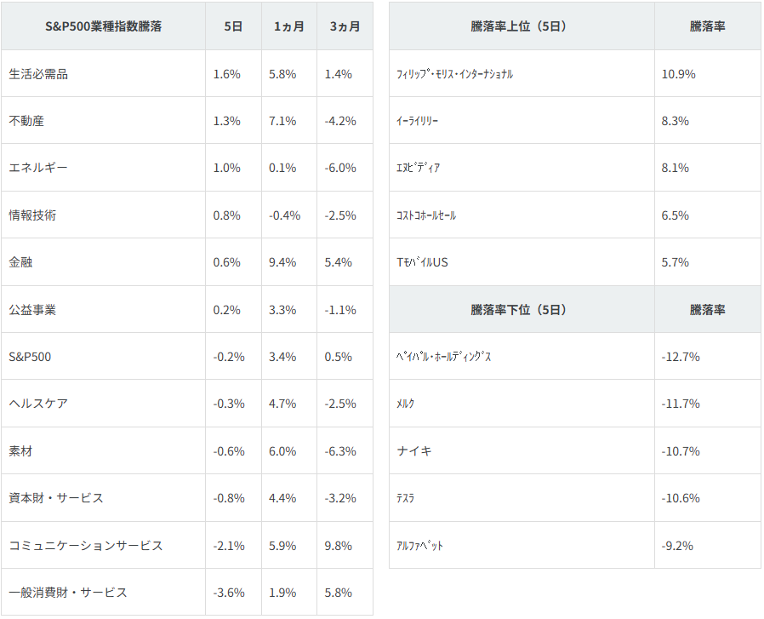This screenshot has height=619, width=764.
Task: Click the 生活必需品 sector row label
Action: tap(38, 74)
